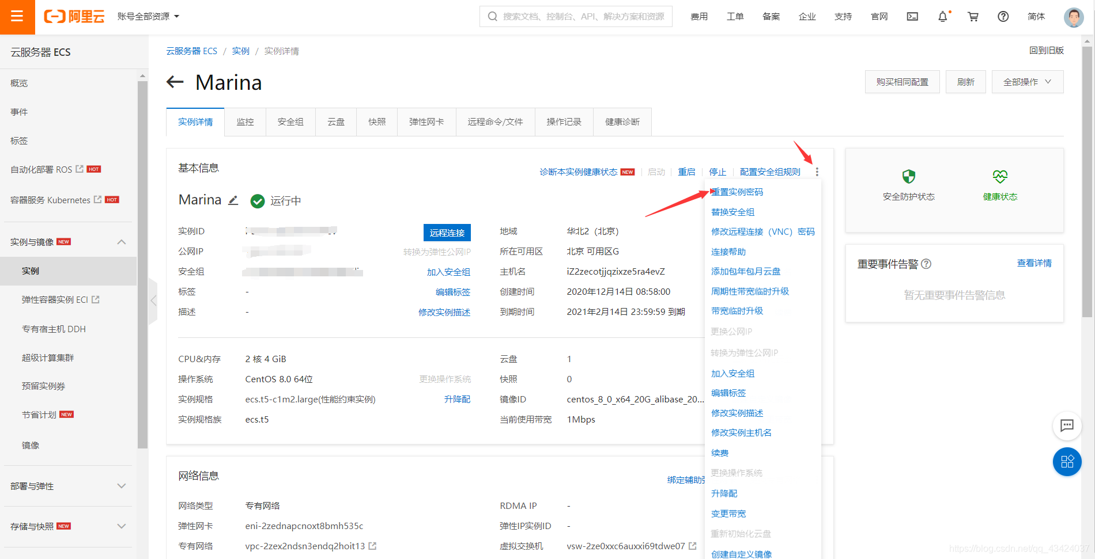This screenshot has height=559, width=1095.
Task: Click the top search input field
Action: 576,17
